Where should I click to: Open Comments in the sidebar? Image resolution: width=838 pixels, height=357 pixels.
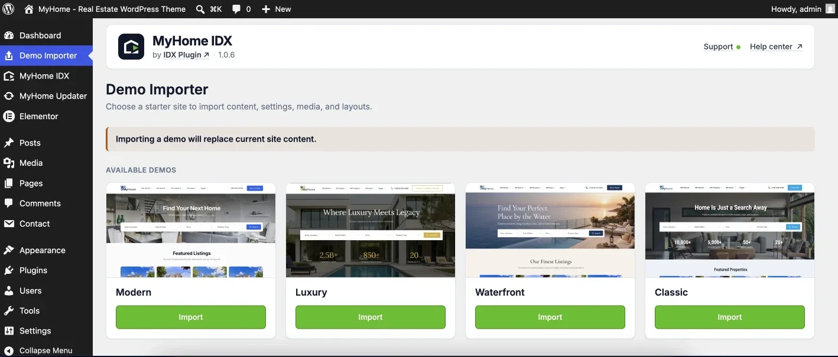[40, 203]
